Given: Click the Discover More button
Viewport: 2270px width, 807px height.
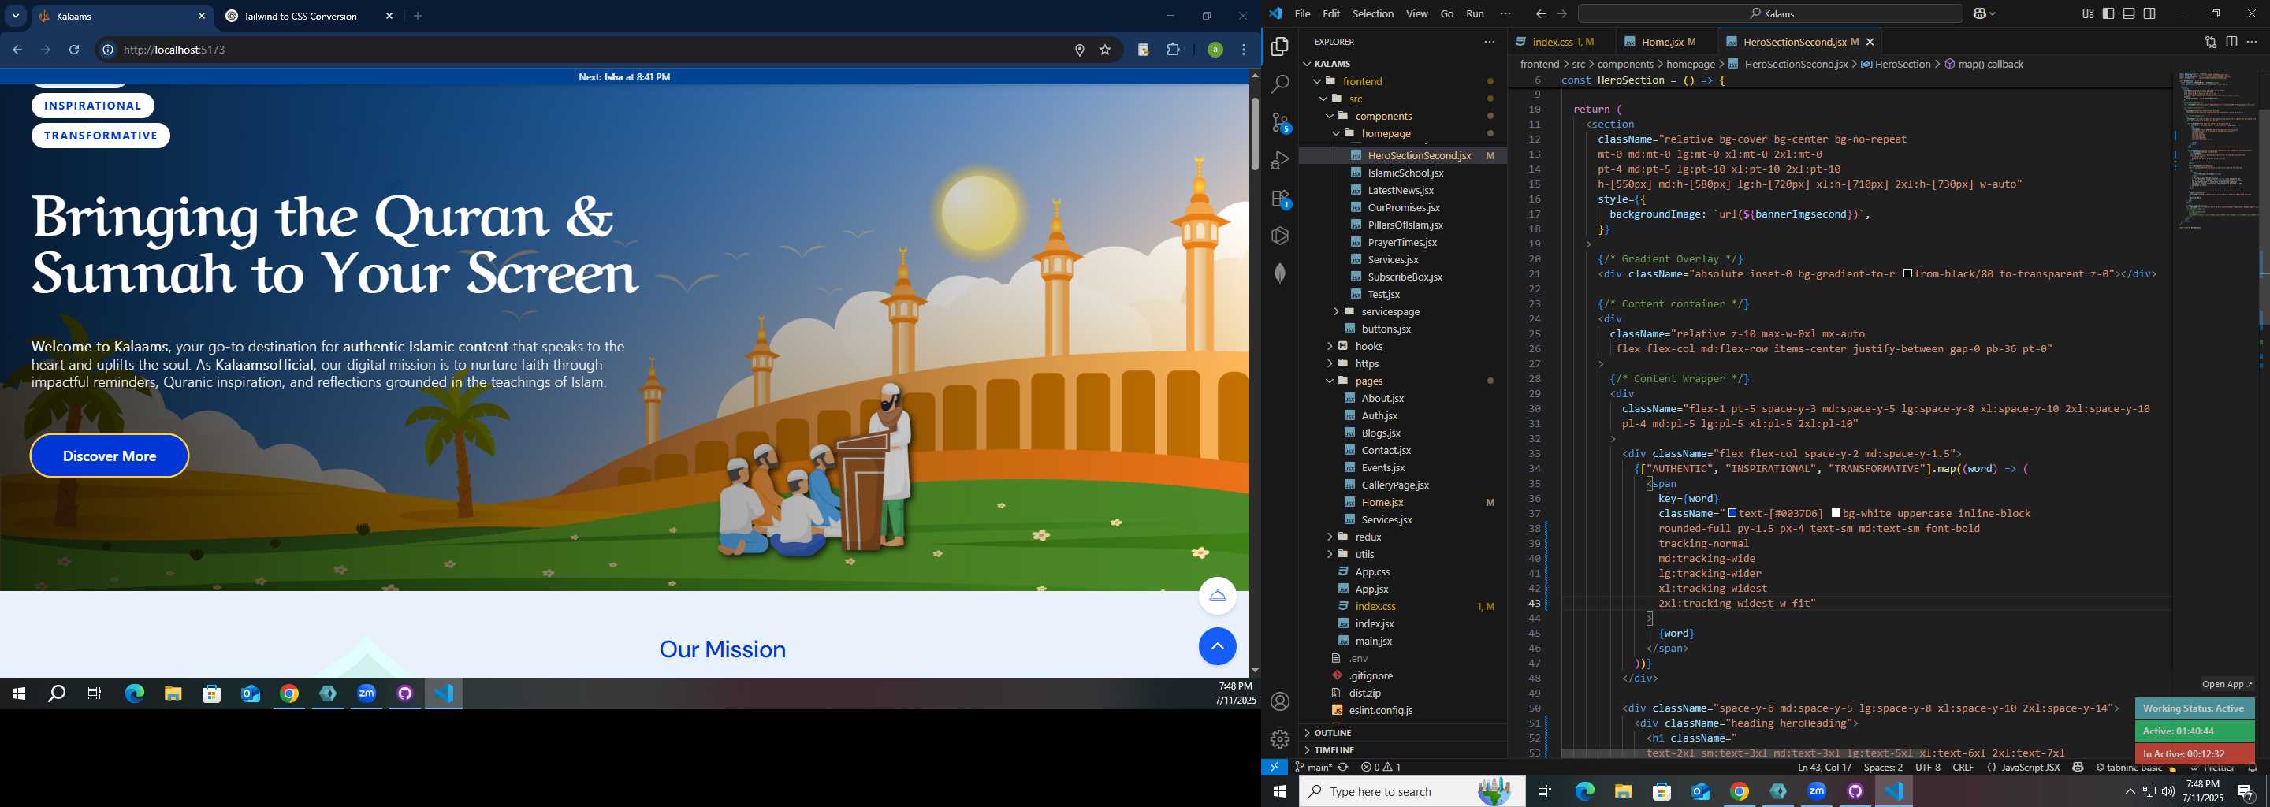Looking at the screenshot, I should pos(110,456).
